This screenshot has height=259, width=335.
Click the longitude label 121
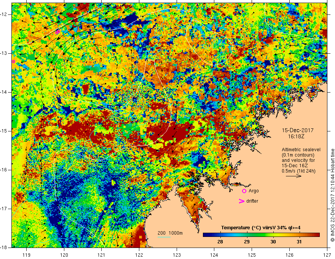tap(102, 255)
